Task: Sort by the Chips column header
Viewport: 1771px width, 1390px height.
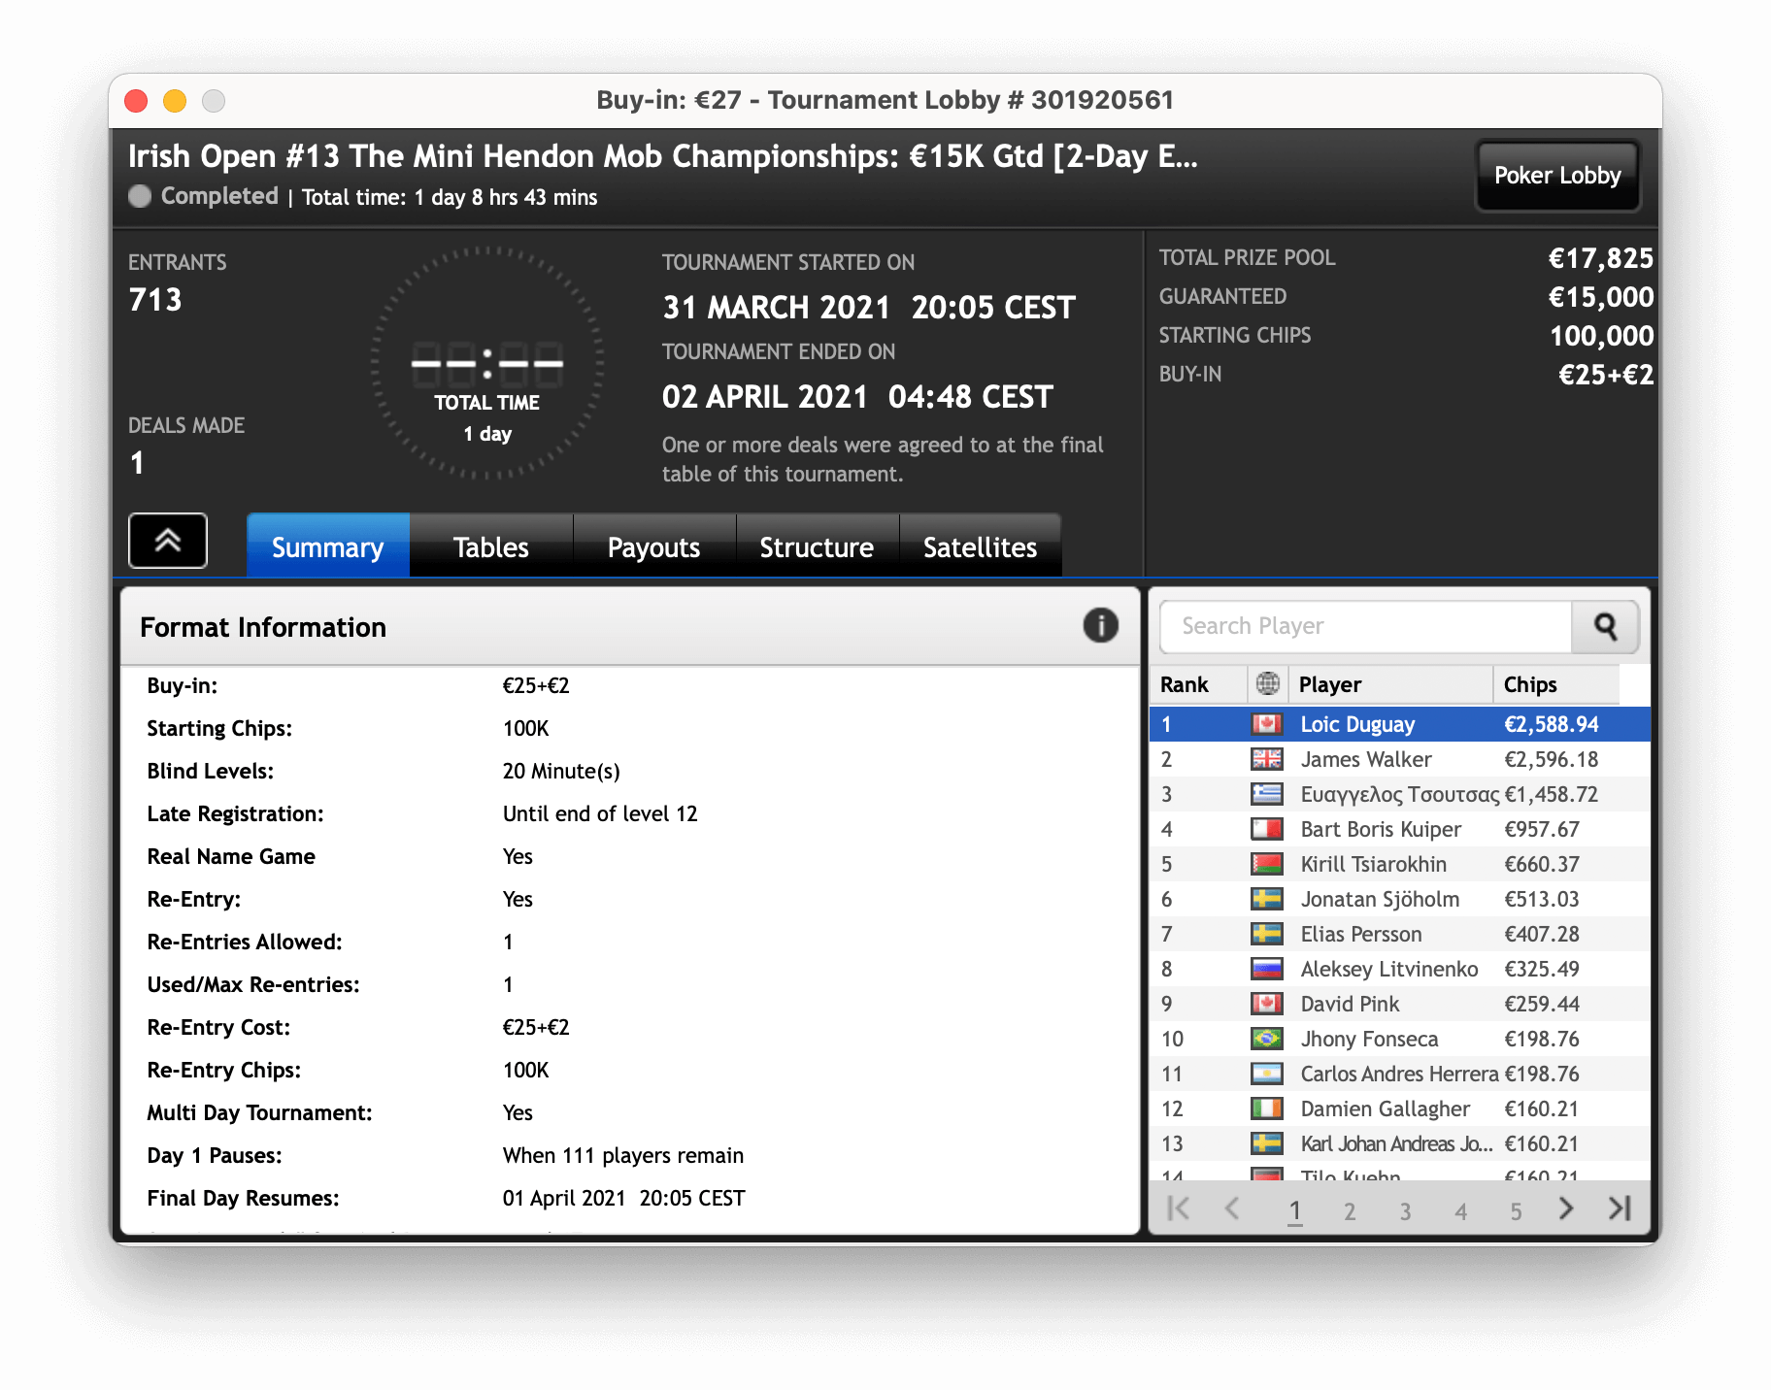Action: coord(1556,684)
